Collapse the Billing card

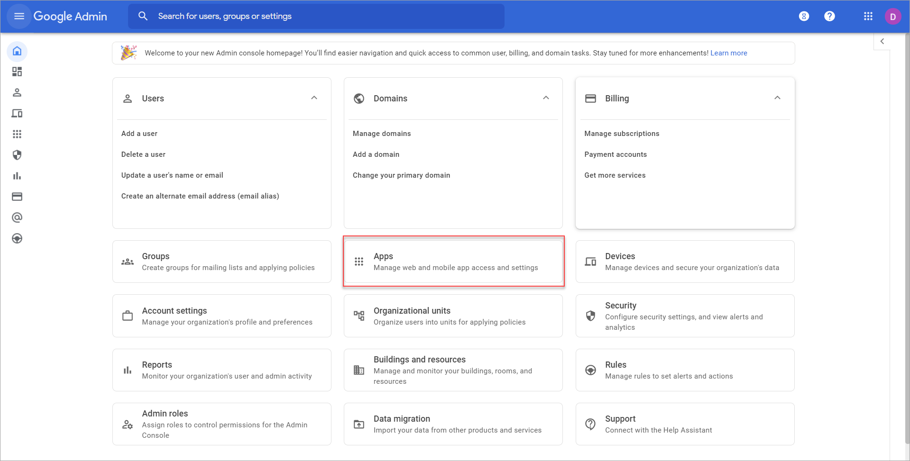click(x=777, y=98)
